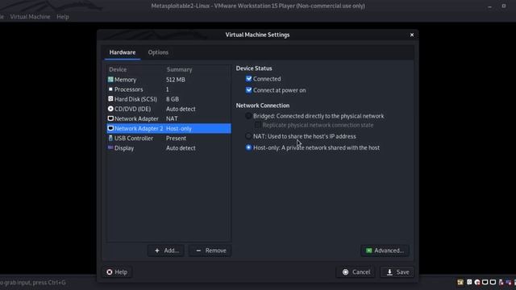Select the Host-only private network option
516x290 pixels.
click(x=248, y=147)
